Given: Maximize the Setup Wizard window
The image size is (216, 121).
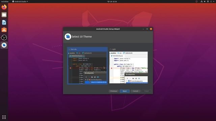Looking at the screenshot, I should (x=147, y=29).
